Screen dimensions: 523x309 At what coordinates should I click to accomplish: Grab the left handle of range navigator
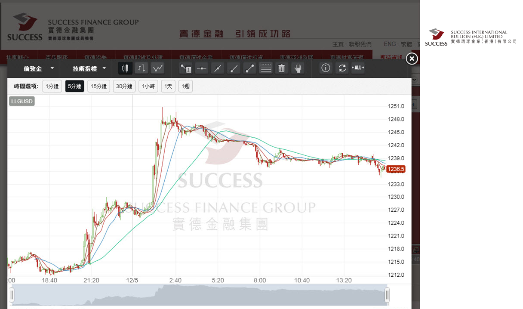(x=12, y=295)
